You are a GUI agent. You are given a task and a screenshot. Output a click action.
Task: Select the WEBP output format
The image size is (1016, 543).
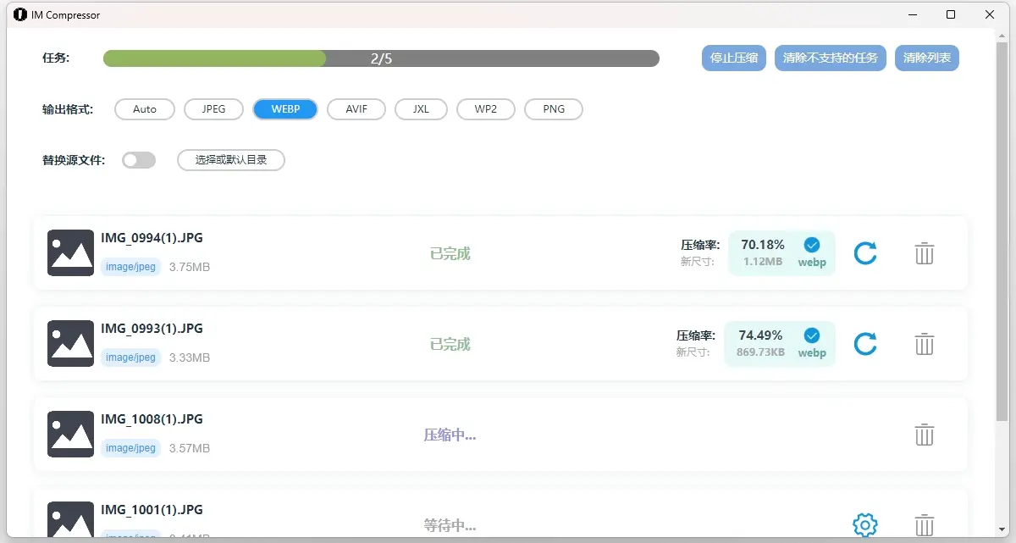[284, 108]
